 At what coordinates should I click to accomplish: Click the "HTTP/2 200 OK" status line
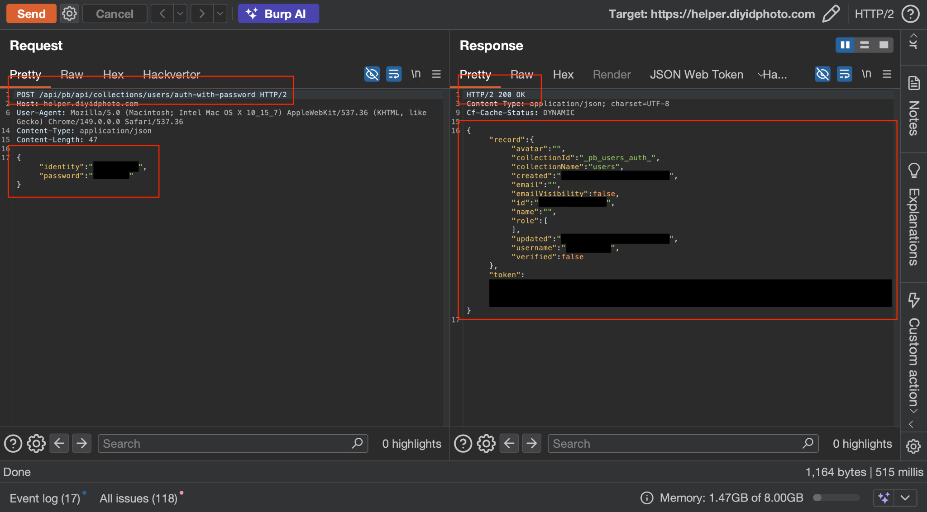496,95
